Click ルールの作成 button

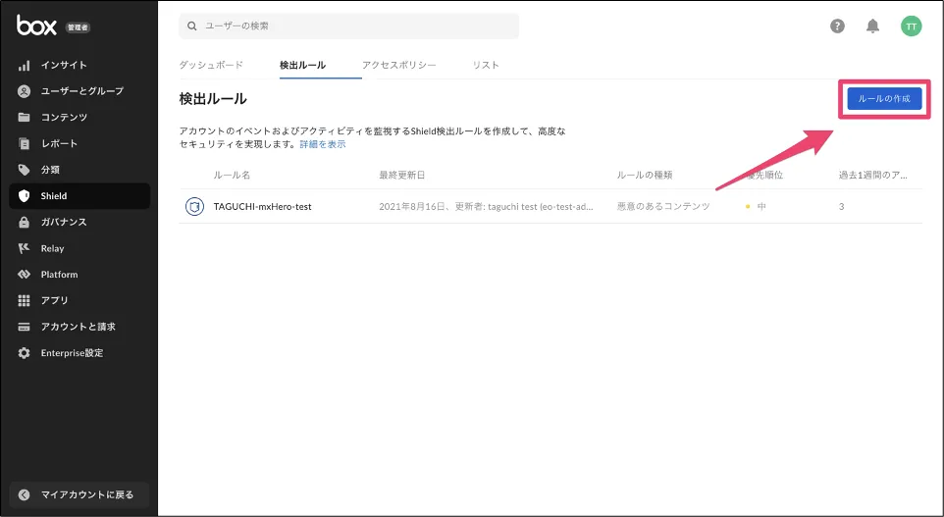pos(884,99)
